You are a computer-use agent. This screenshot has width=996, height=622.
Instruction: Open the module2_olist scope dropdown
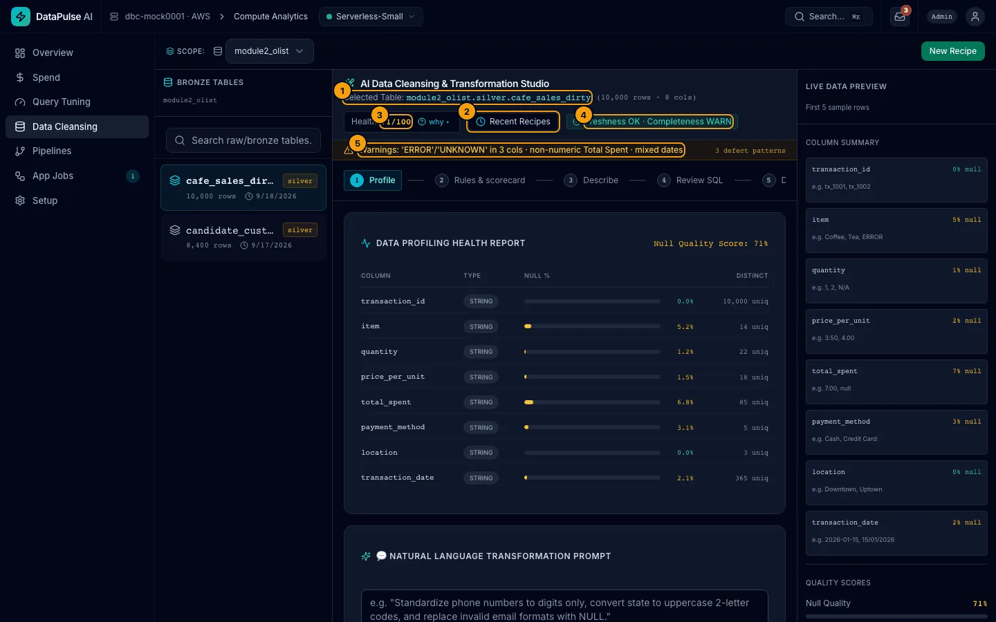[270, 51]
